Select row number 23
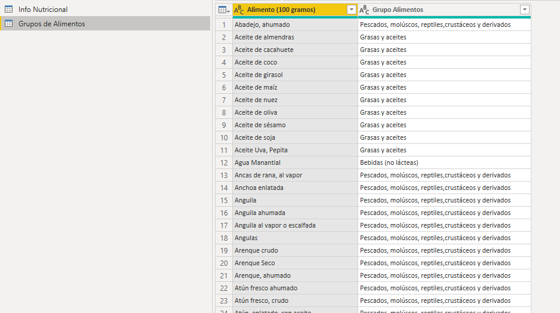The image size is (560, 313). [224, 300]
